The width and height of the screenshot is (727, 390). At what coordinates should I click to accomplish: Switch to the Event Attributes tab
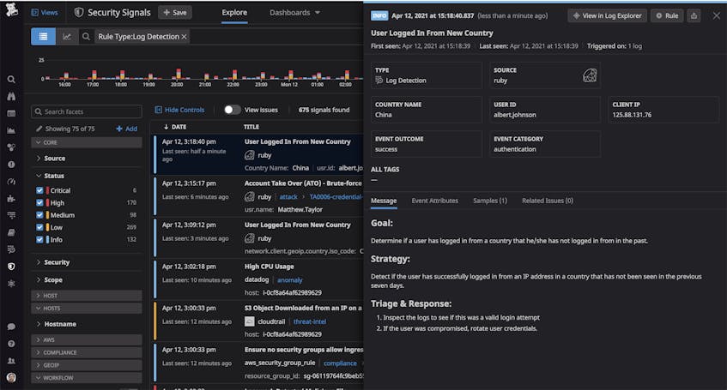[x=434, y=201]
